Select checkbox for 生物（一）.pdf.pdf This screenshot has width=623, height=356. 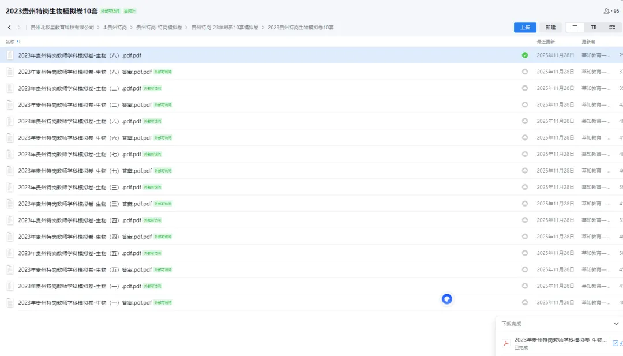525,286
